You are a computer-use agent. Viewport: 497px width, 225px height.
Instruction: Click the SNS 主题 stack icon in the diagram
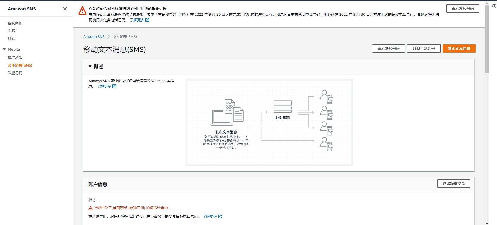(283, 107)
